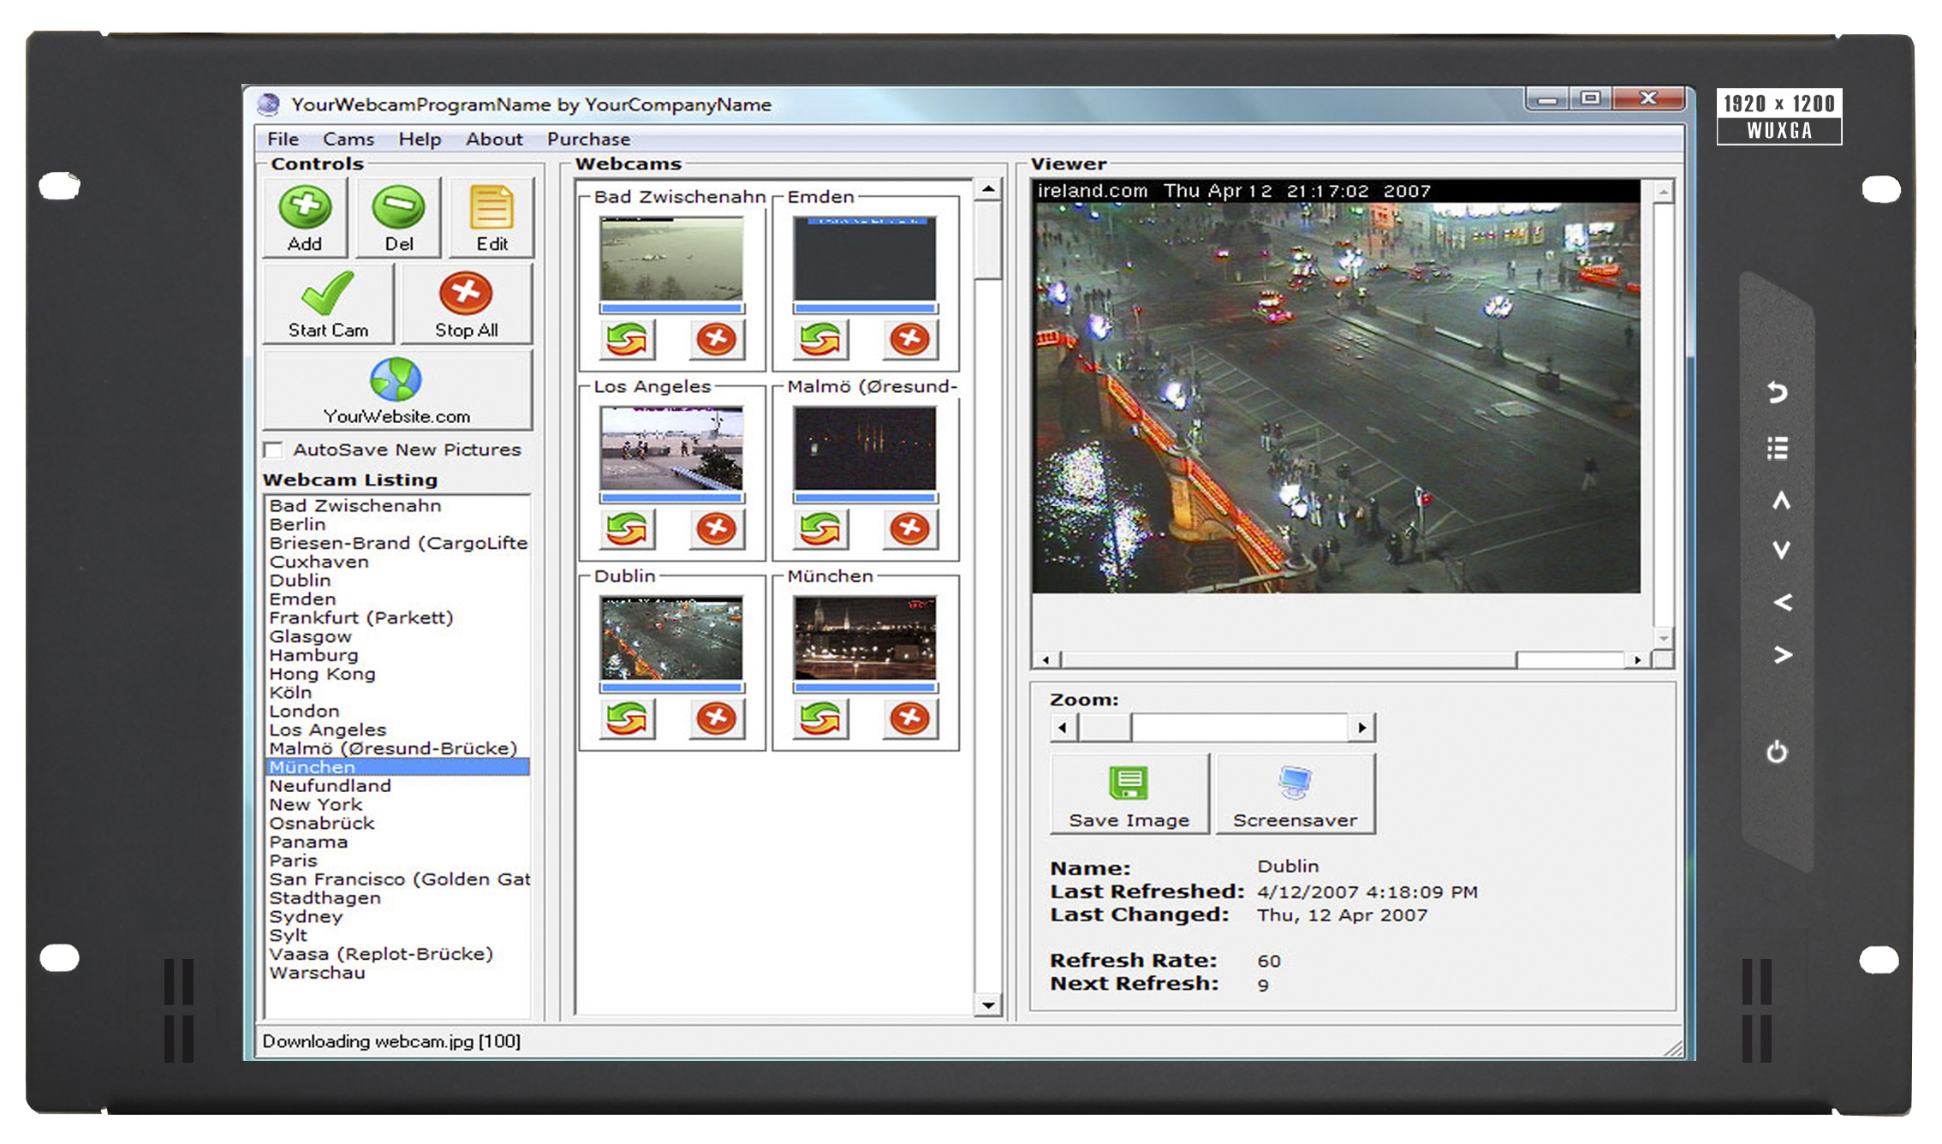Open the Cams menu
Screen dimensions: 1942x1144
[x=348, y=139]
